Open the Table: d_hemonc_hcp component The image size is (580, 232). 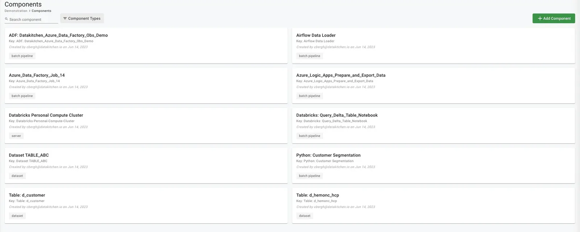tap(318, 195)
